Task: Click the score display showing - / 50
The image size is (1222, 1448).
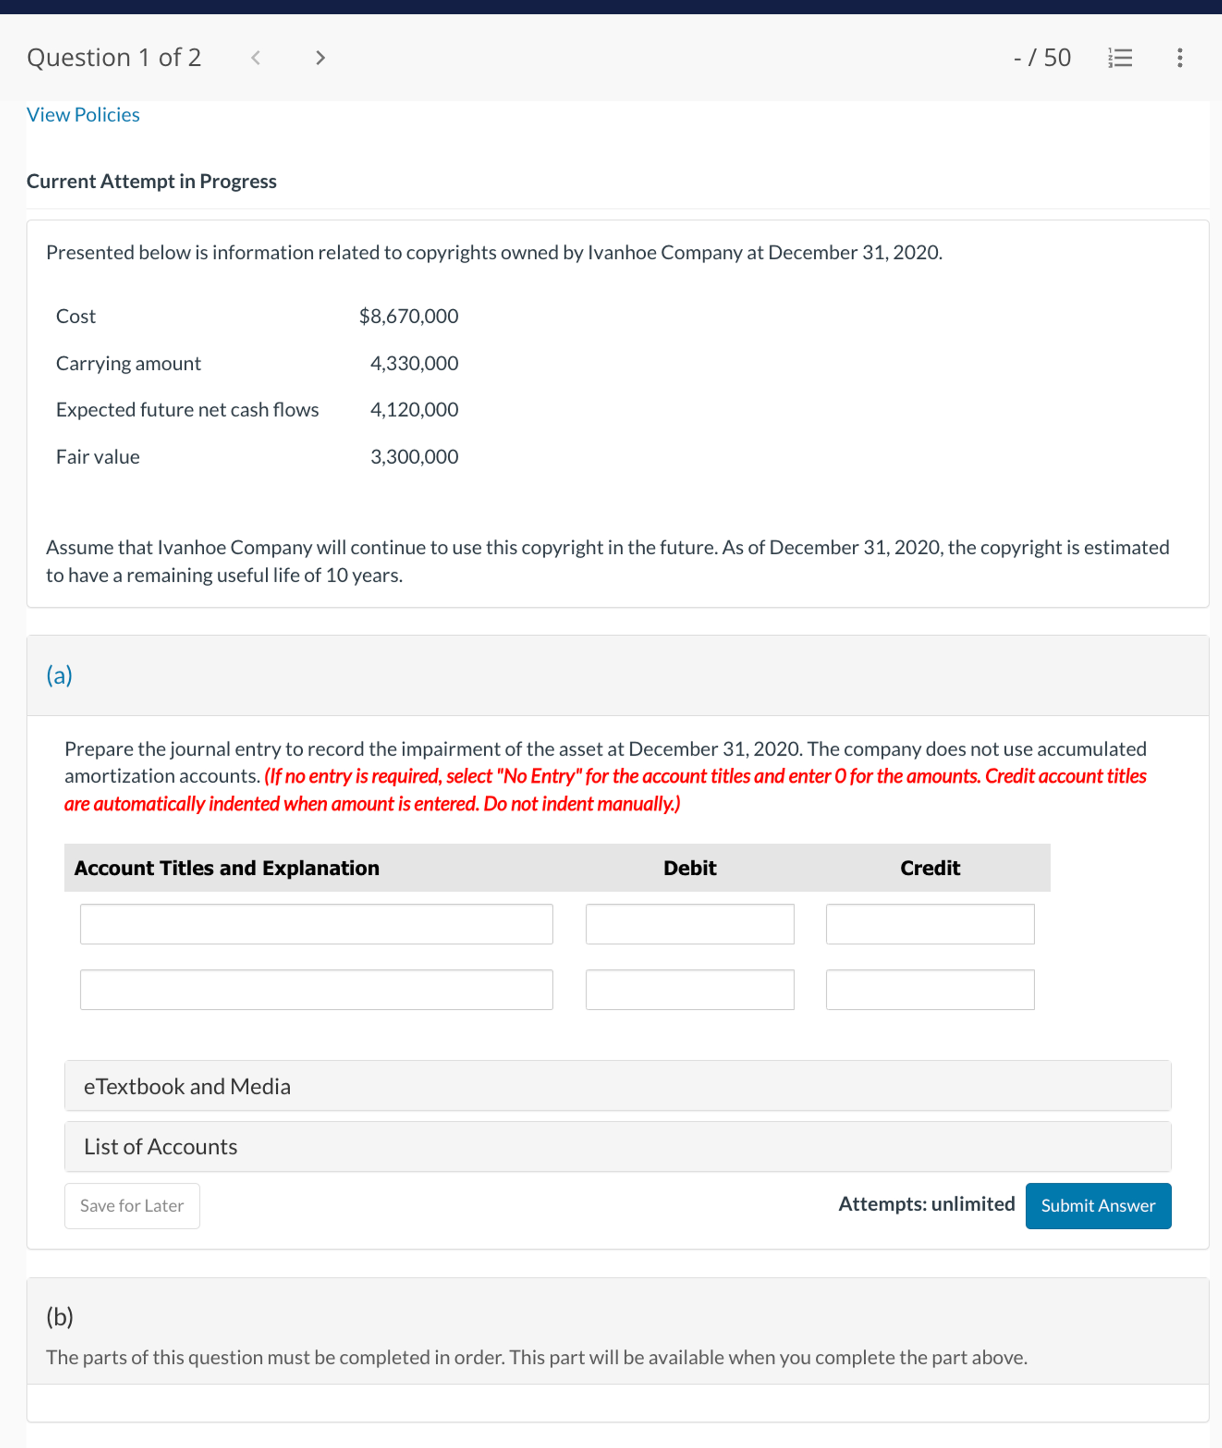Action: (1042, 58)
